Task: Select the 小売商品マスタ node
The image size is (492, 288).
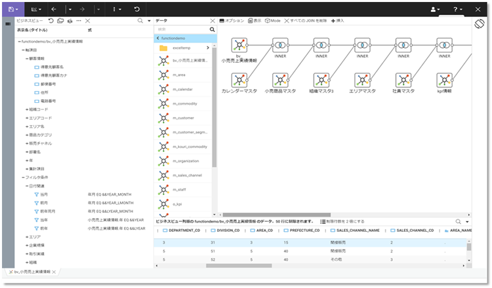Action: point(280,80)
